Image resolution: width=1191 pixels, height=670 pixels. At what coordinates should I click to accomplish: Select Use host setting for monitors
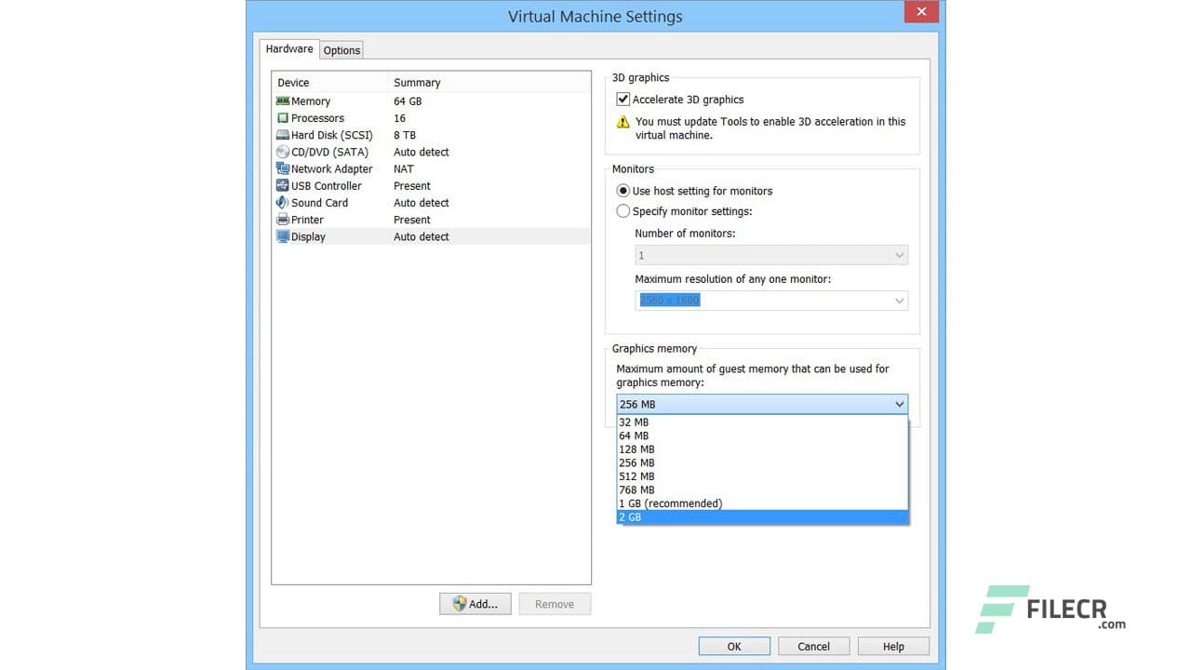tap(622, 191)
